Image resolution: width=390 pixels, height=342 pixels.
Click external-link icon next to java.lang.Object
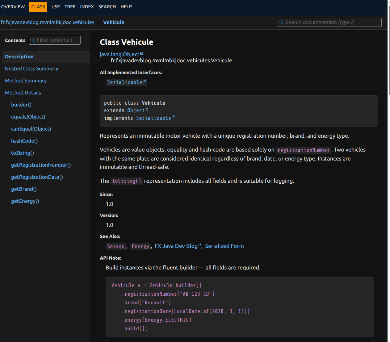click(x=141, y=53)
